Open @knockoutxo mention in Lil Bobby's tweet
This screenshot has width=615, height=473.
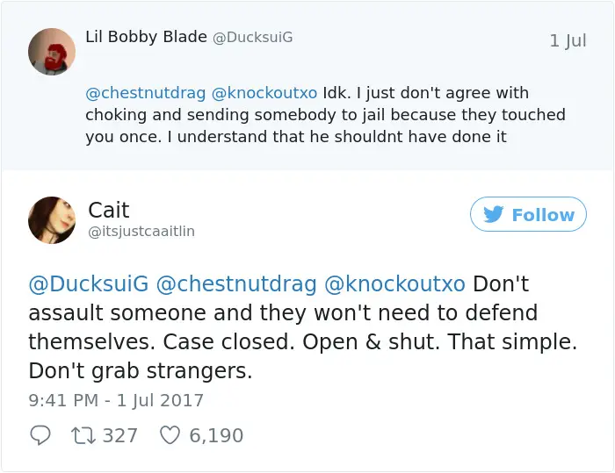point(264,93)
